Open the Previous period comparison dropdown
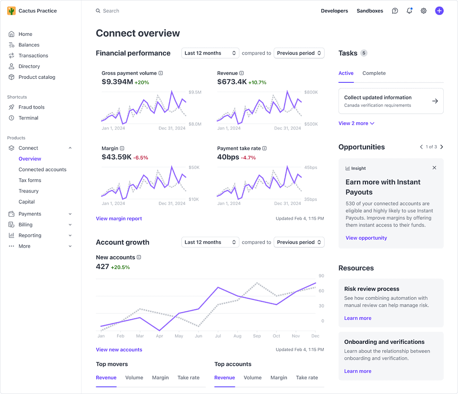Screen dimensions: 458x394 click(299, 53)
